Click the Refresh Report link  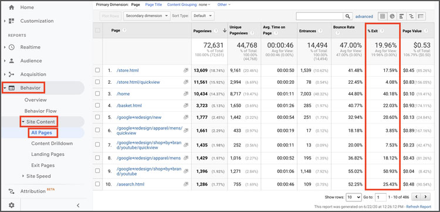[x=419, y=207]
